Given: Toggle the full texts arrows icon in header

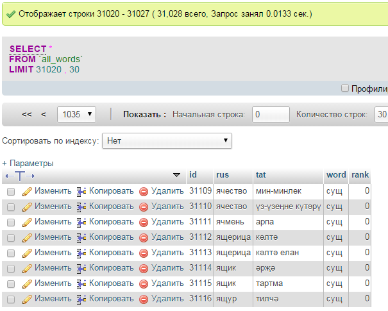Looking at the screenshot, I should pyautogui.click(x=20, y=175).
